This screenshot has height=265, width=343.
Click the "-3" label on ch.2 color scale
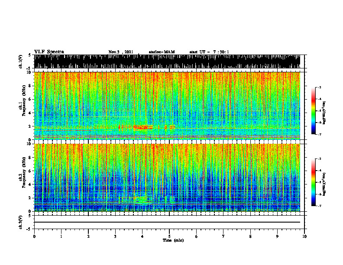320,159
